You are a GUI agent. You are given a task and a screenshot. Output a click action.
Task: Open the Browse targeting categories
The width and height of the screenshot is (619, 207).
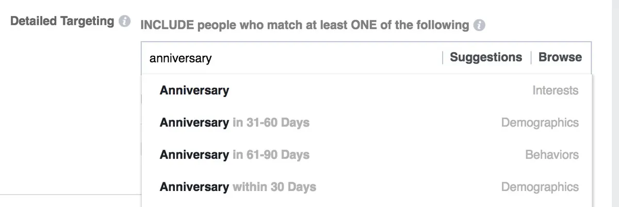pos(560,57)
